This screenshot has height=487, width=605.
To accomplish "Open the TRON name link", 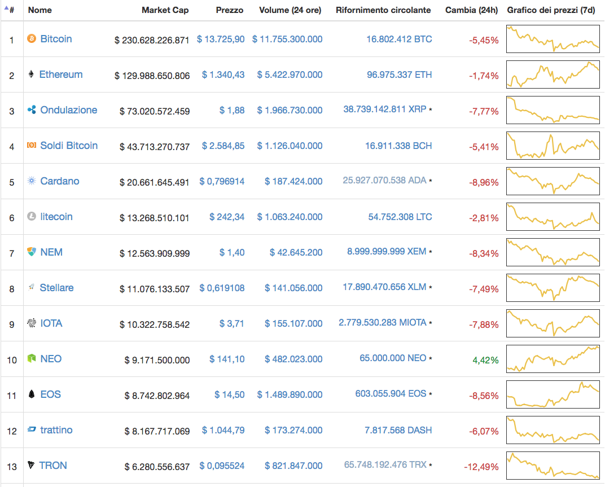I will tap(53, 466).
